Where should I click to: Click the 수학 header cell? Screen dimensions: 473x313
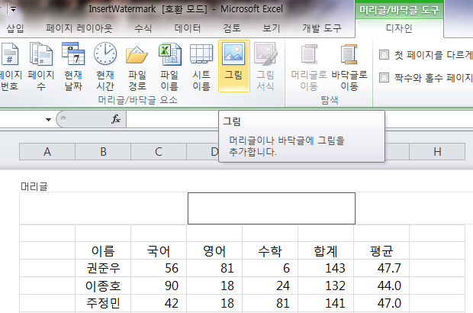[x=270, y=251]
